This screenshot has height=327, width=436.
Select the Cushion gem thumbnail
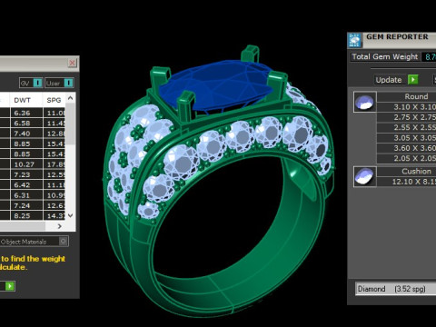tap(365, 176)
